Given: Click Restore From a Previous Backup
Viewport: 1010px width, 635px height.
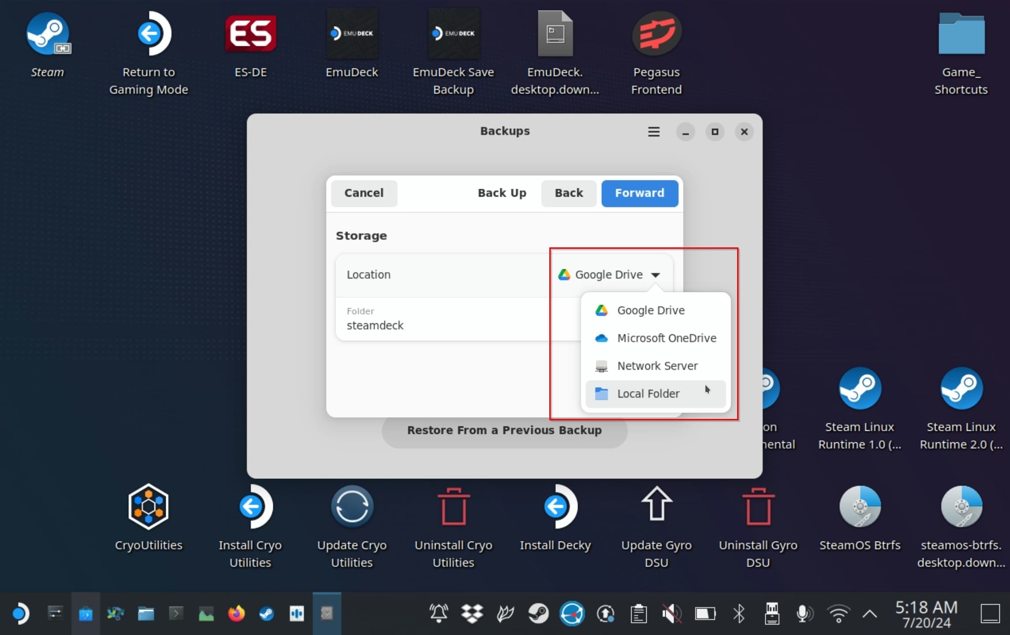Looking at the screenshot, I should click(504, 430).
